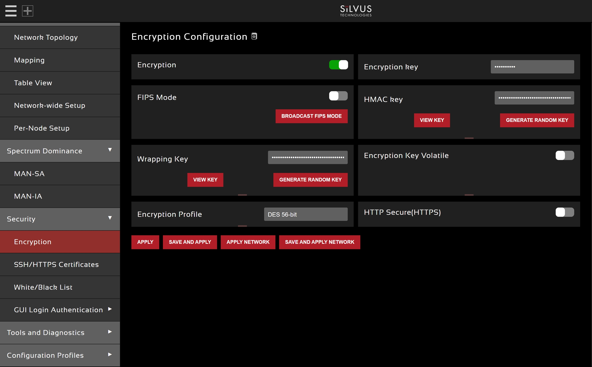Go to SSH/HTTPS Certificates page

tap(56, 264)
